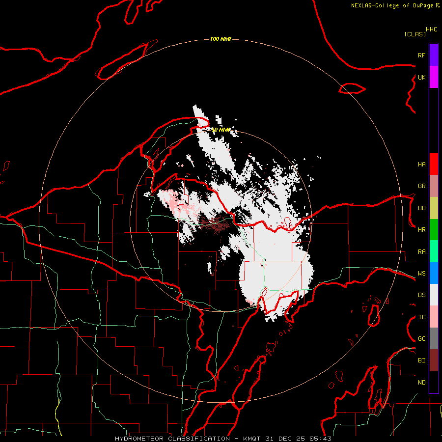Click the HR green legend swatch
The height and width of the screenshot is (442, 442).
[434, 230]
